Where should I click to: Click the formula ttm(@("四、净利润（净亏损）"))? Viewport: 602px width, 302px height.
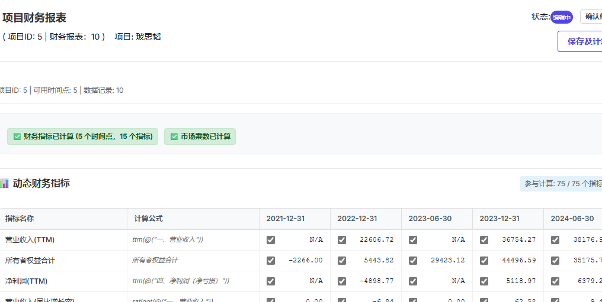coord(181,281)
